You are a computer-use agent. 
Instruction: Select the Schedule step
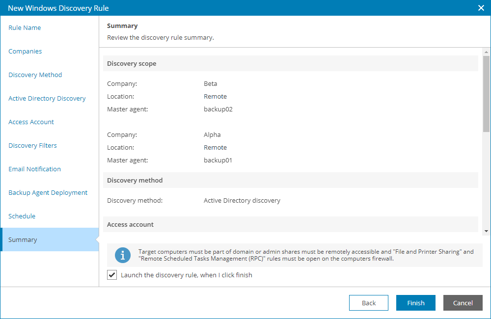pos(22,216)
